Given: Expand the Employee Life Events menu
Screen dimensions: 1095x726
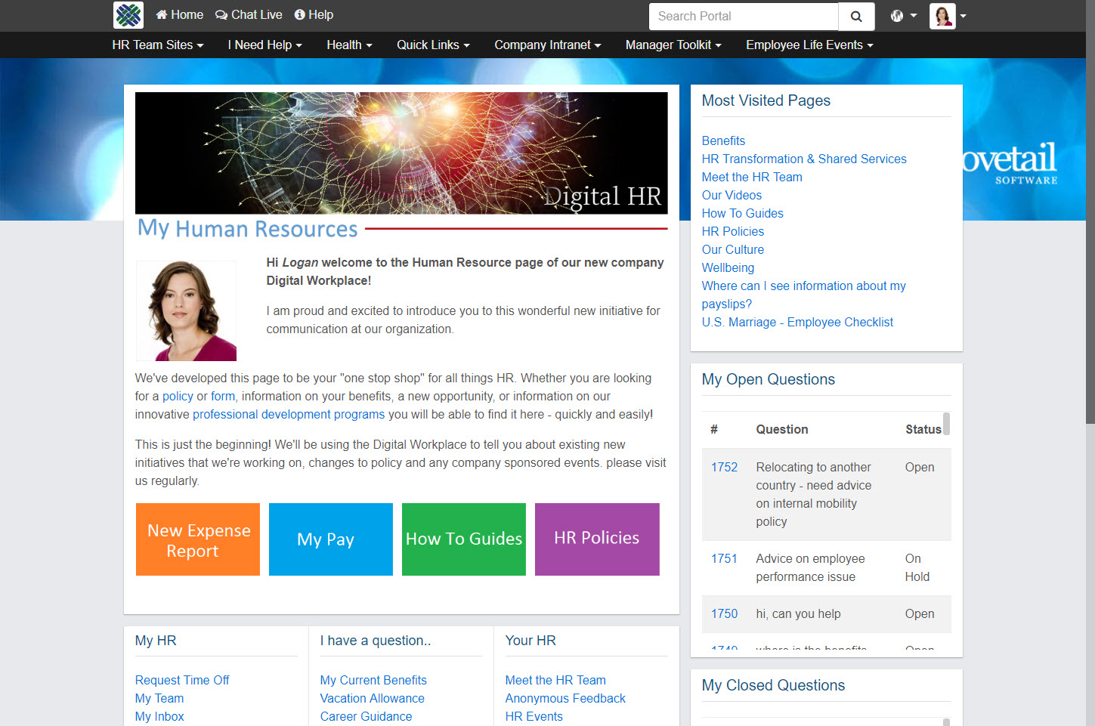Looking at the screenshot, I should click(809, 45).
